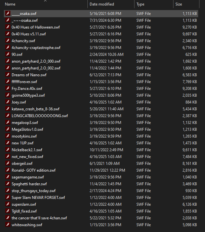The height and width of the screenshot is (232, 205).
Task: Select the new 1UP.swf file icon
Action: (8, 143)
